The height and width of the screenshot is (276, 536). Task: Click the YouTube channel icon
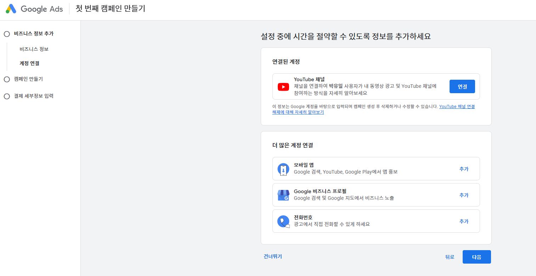283,86
